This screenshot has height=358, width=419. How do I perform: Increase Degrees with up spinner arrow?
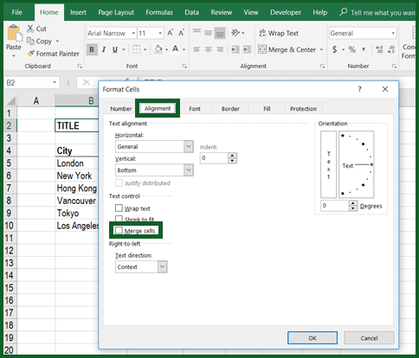[353, 203]
